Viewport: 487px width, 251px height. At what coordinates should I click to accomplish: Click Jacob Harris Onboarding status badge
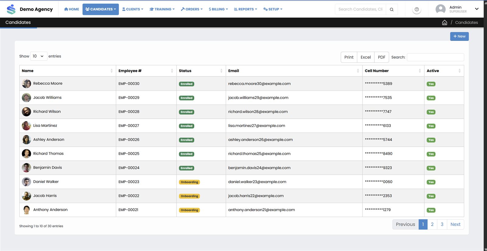[x=189, y=196]
